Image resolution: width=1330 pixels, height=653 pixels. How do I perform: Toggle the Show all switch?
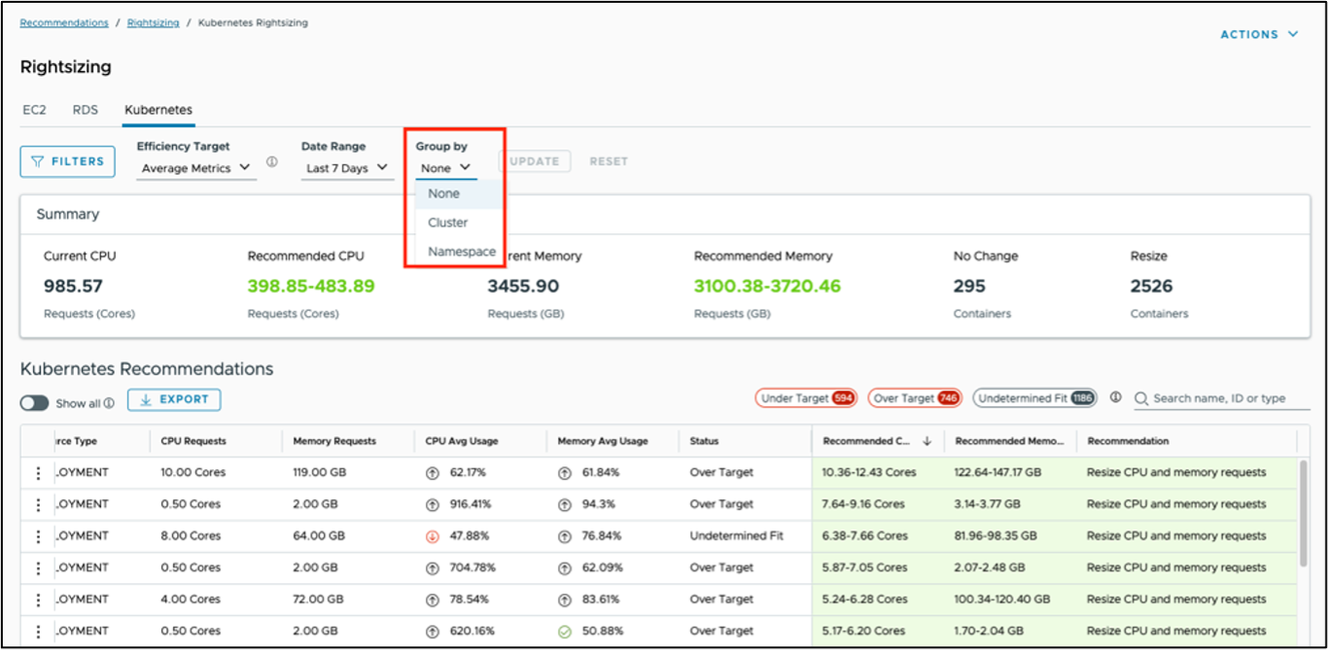tap(34, 403)
